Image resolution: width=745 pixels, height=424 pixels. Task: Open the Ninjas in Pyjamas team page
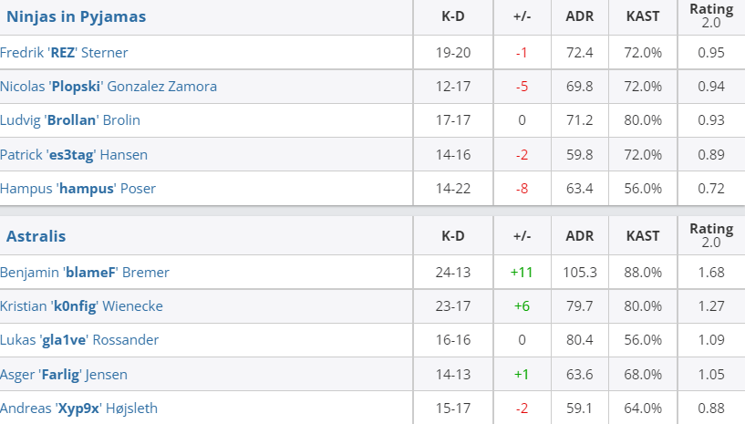tap(76, 16)
